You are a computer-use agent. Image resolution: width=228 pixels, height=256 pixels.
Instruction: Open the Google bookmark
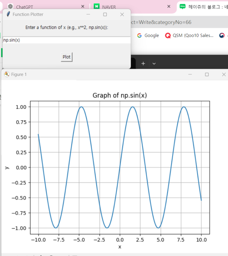coord(148,36)
